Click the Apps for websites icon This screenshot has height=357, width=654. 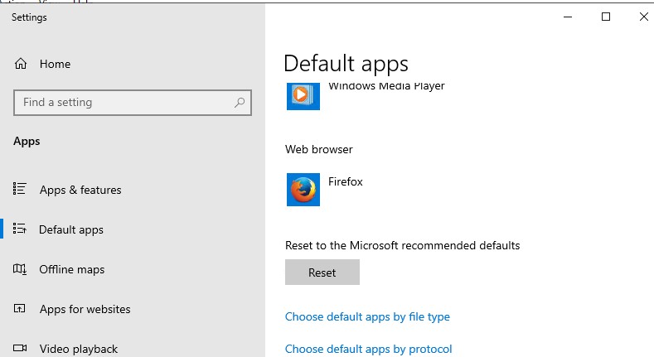pyautogui.click(x=21, y=309)
